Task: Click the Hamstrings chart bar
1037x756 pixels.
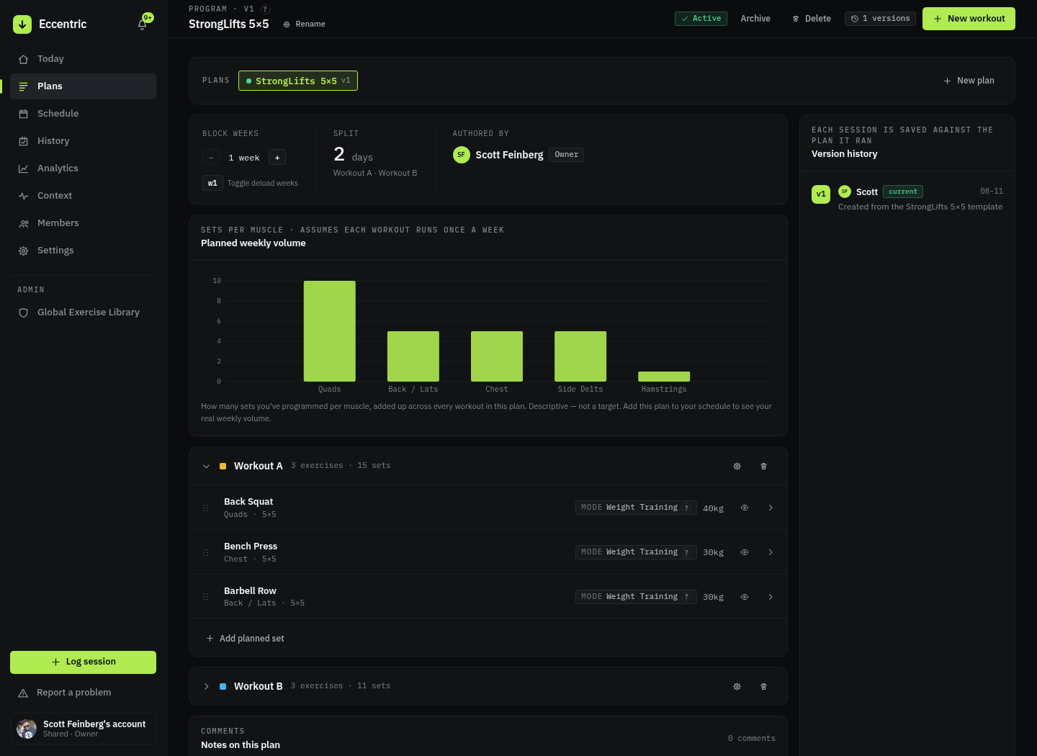Action: [x=664, y=377]
